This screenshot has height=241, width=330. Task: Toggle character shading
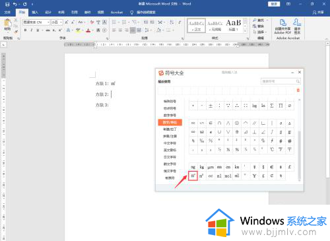click(x=98, y=30)
